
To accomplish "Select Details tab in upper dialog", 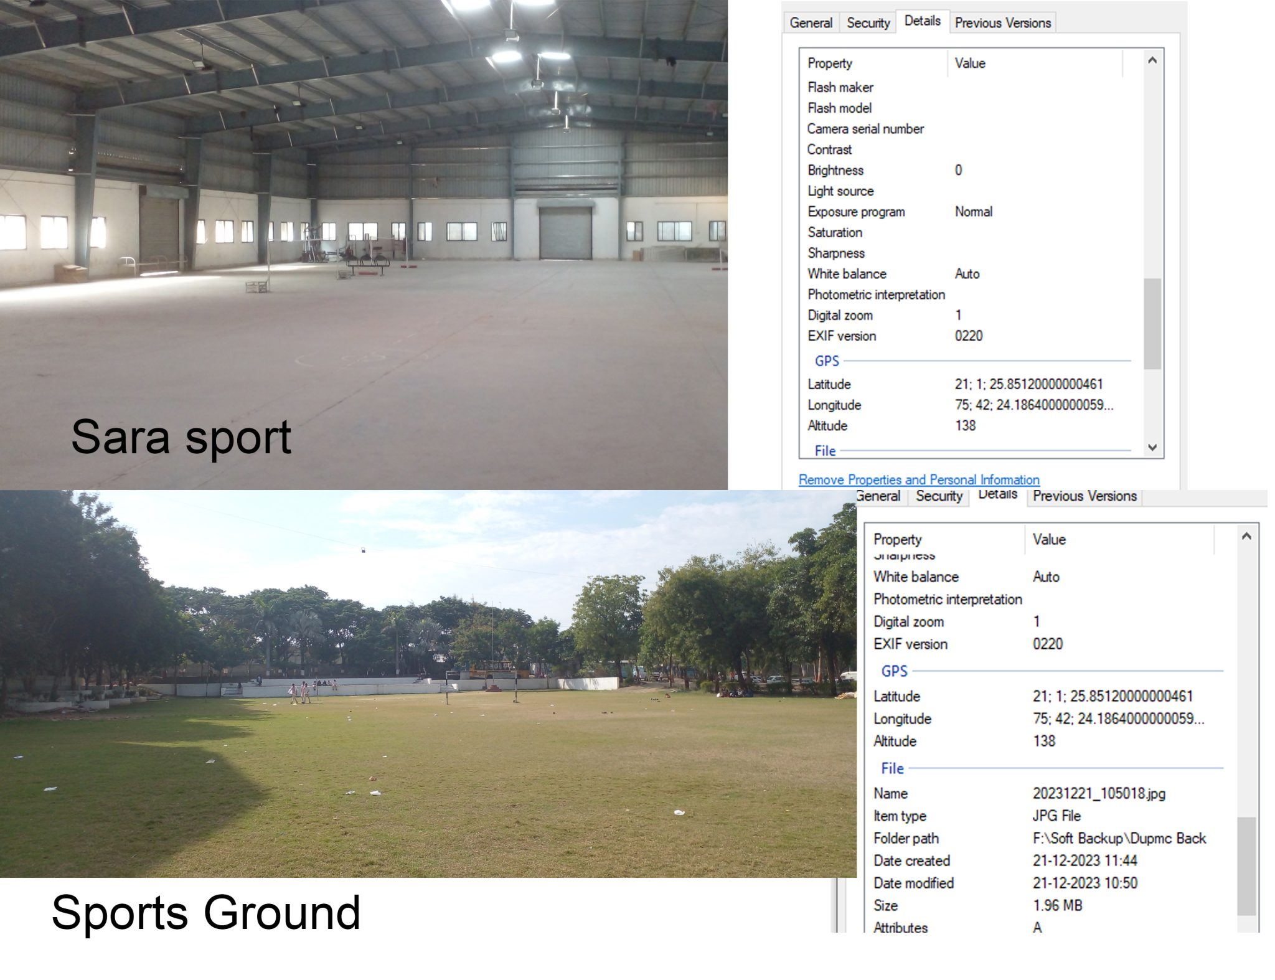I will coord(922,21).
